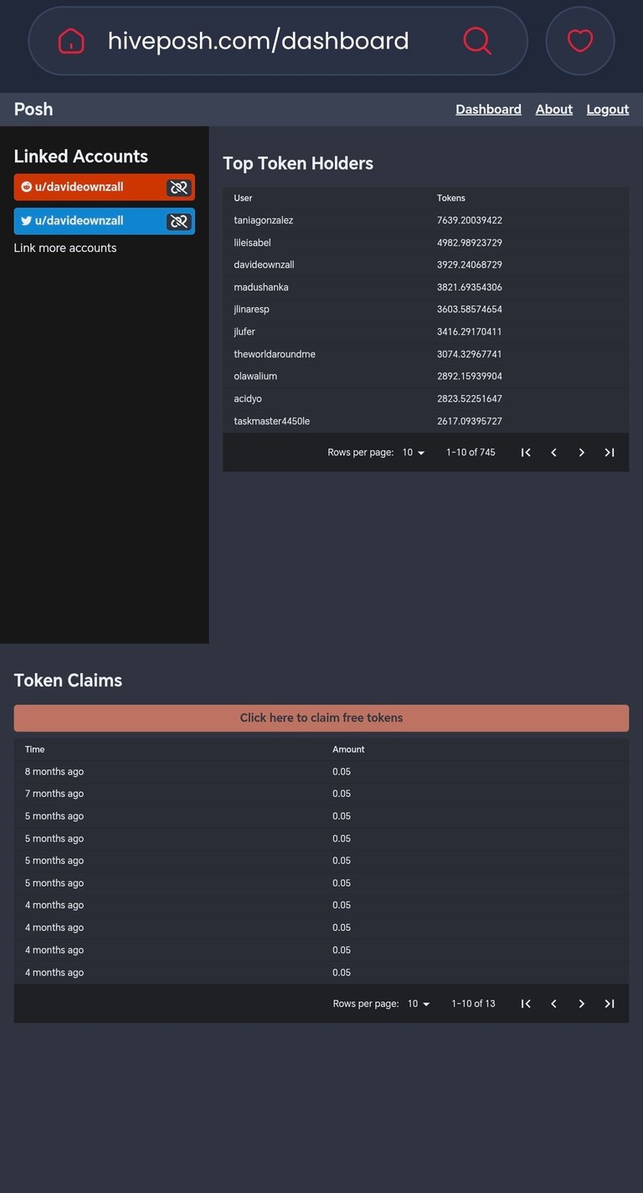Go to previous page of Top Token Holders
This screenshot has width=643, height=1193.
point(553,452)
